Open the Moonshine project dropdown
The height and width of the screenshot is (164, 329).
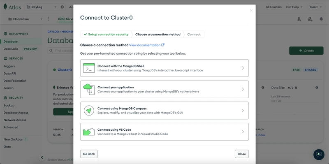tap(25, 19)
